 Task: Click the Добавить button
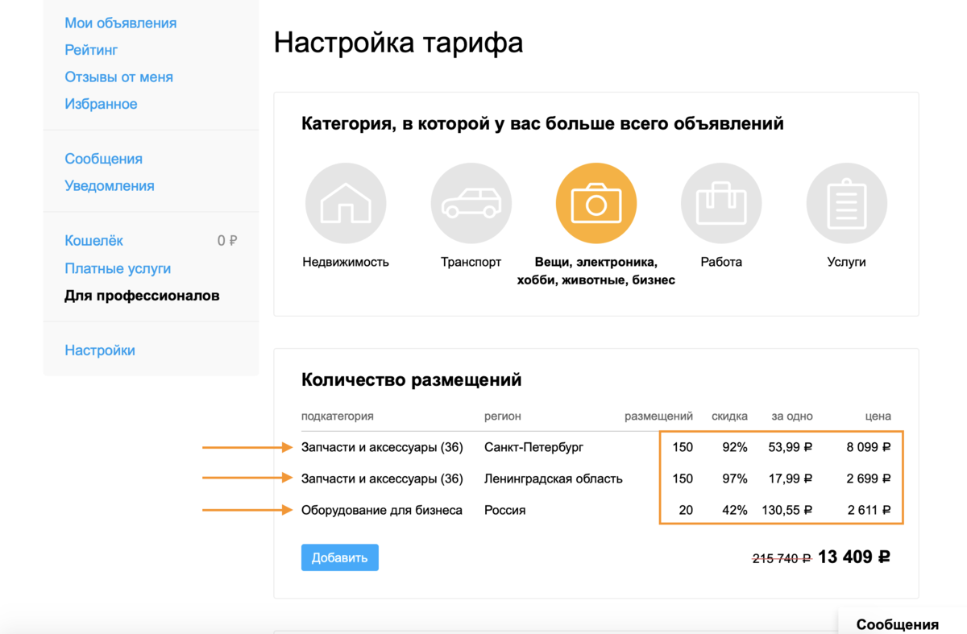(x=339, y=557)
